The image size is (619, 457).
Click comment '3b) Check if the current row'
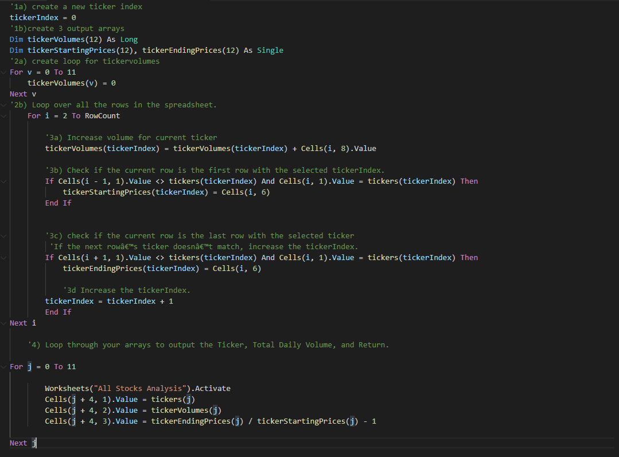[215, 171]
